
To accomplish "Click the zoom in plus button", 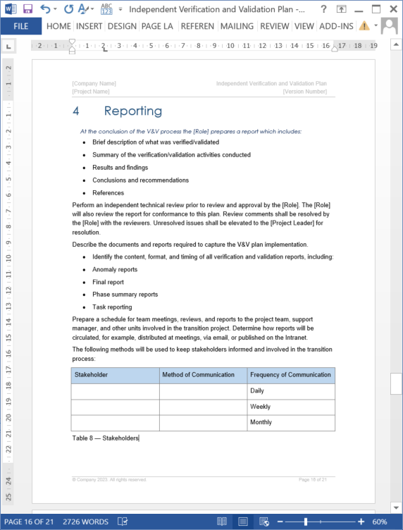I will [361, 522].
